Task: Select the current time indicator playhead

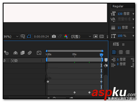Action: click(x=101, y=55)
